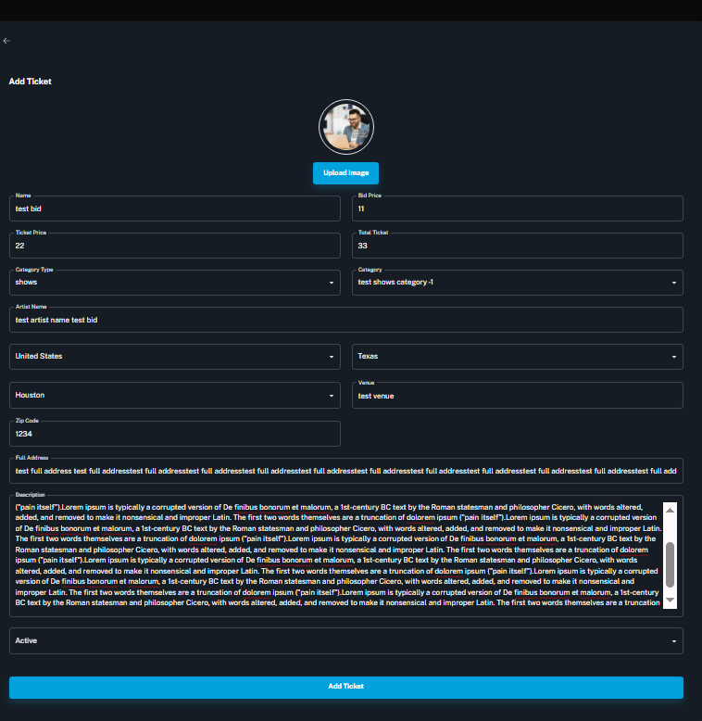Screen dimensions: 702x721
Task: Click the Bid Price input field
Action: pos(518,209)
